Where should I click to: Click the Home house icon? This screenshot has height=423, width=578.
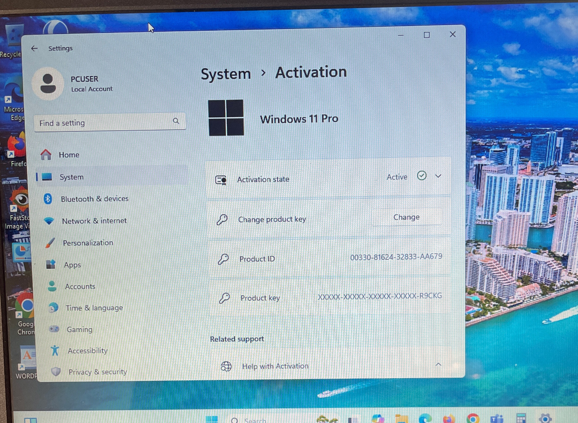click(x=46, y=154)
